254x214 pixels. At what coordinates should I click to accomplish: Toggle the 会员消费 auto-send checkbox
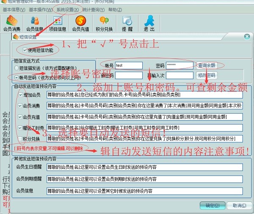pos(20,106)
